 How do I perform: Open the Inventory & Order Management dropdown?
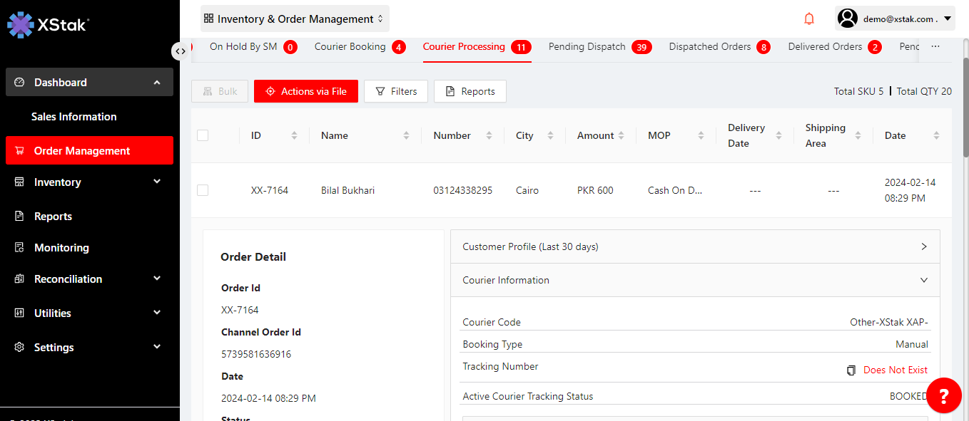pyautogui.click(x=295, y=19)
